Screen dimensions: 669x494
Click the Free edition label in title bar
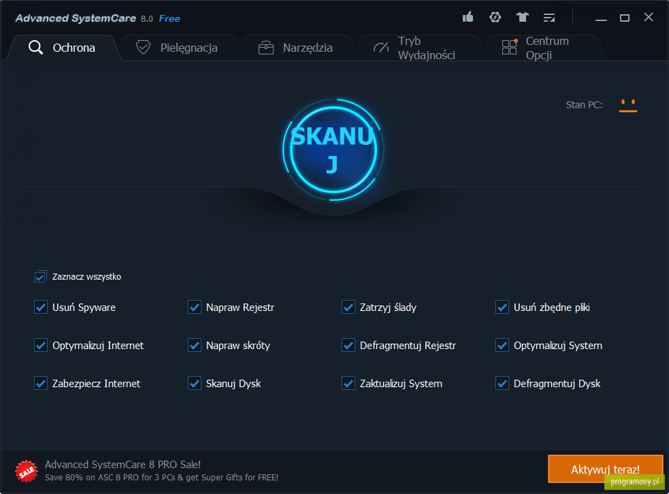pyautogui.click(x=169, y=18)
